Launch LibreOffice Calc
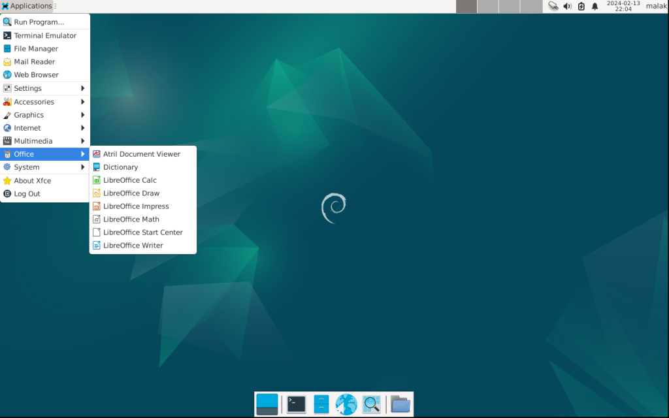669x418 pixels. (129, 180)
